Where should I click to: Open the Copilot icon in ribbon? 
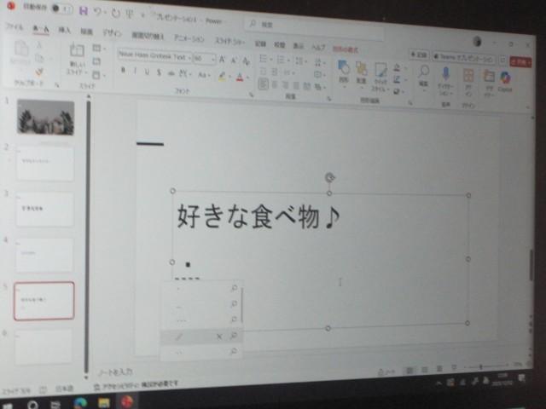504,80
